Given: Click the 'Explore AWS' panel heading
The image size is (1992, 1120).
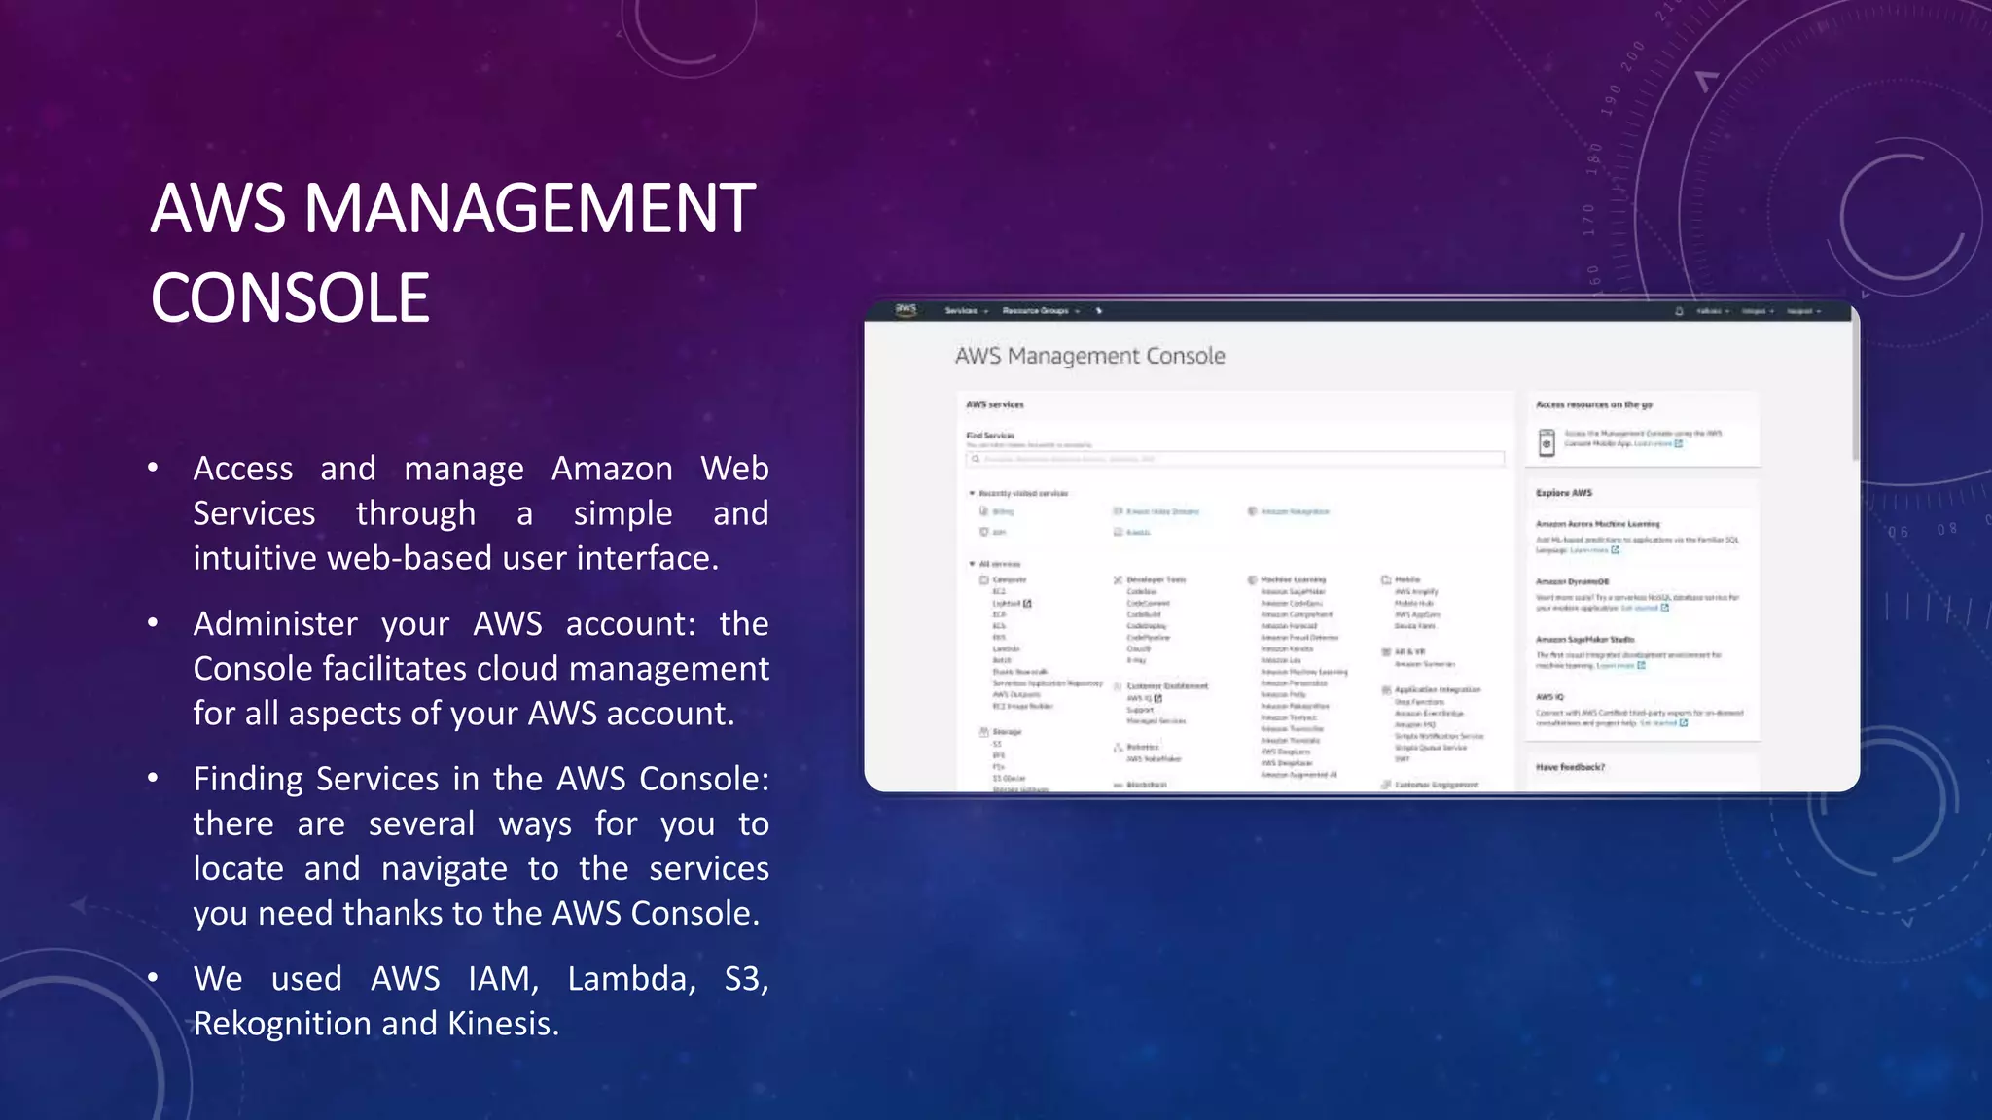Looking at the screenshot, I should 1564,493.
